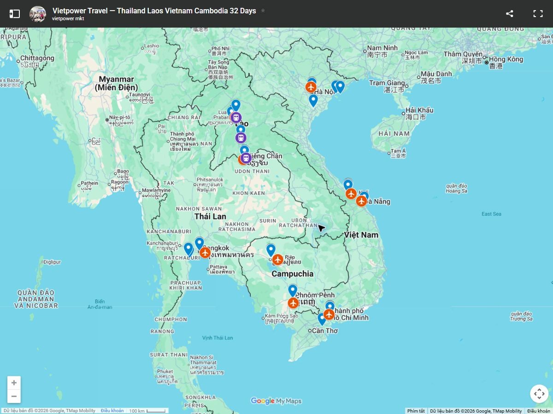Click the blue pin south of Hanoi

pos(313,101)
